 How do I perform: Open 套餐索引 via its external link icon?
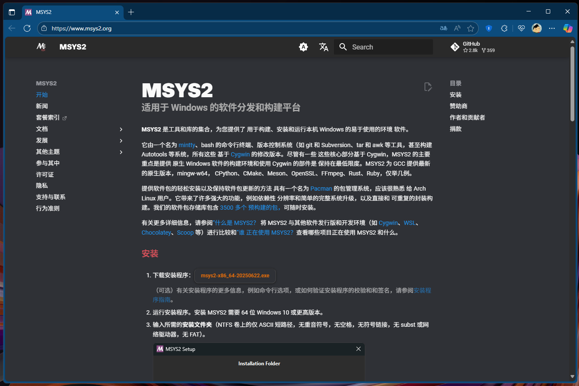pyautogui.click(x=66, y=117)
